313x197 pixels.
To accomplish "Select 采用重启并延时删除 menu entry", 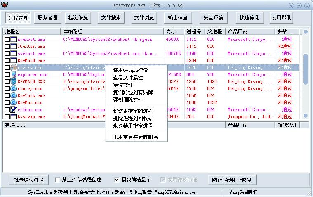I will pyautogui.click(x=136, y=137).
